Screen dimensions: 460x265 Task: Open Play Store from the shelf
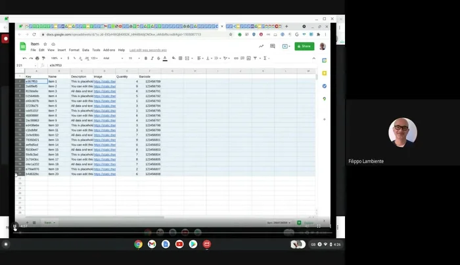click(193, 244)
